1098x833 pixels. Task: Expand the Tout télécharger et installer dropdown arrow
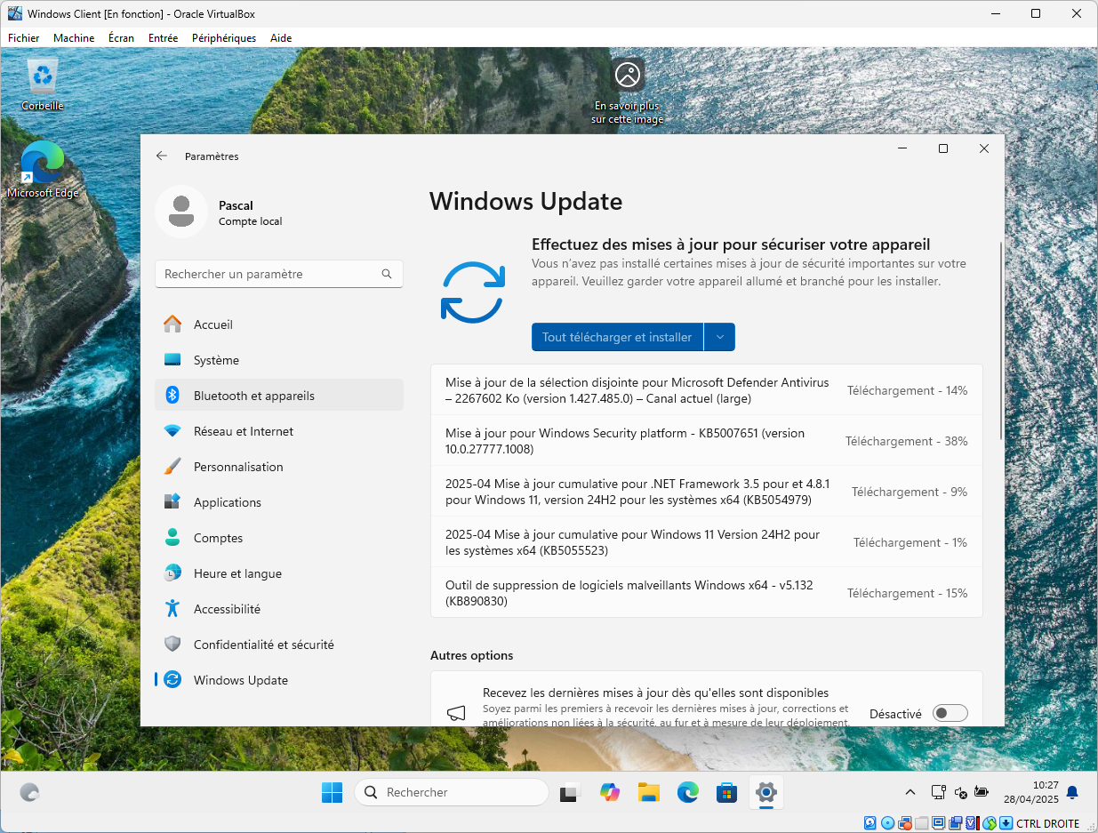pyautogui.click(x=719, y=337)
